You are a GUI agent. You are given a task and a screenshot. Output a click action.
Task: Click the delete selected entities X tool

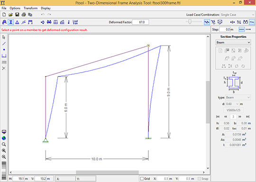coord(4,68)
